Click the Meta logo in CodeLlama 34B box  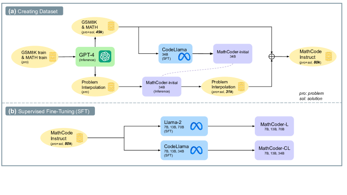coord(184,57)
